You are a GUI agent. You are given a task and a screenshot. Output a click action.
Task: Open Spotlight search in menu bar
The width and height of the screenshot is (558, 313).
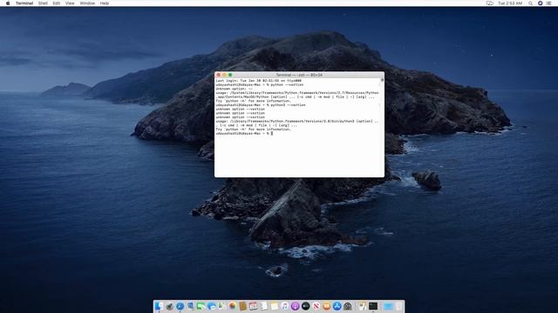pos(530,3)
